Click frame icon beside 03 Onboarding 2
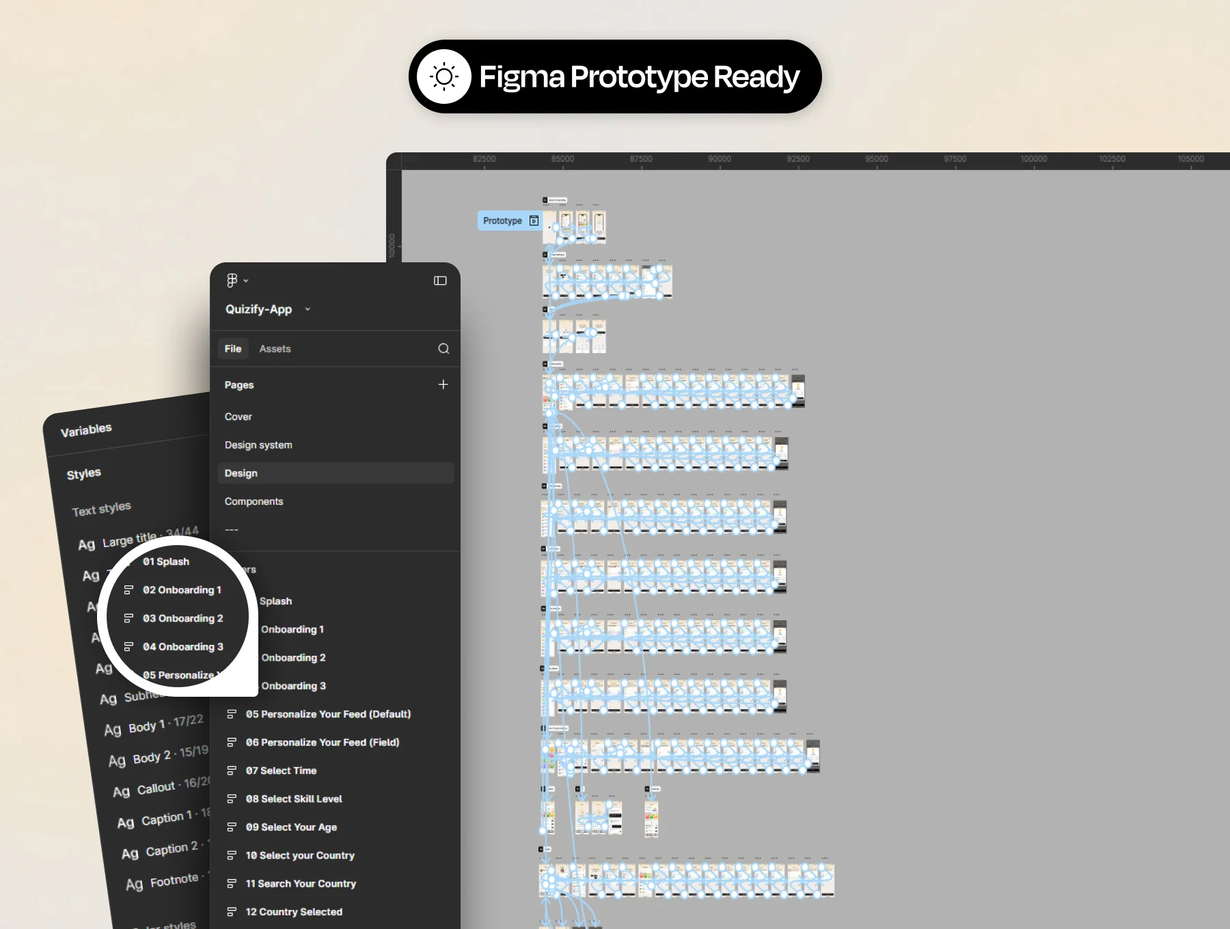Viewport: 1230px width, 929px height. click(128, 618)
